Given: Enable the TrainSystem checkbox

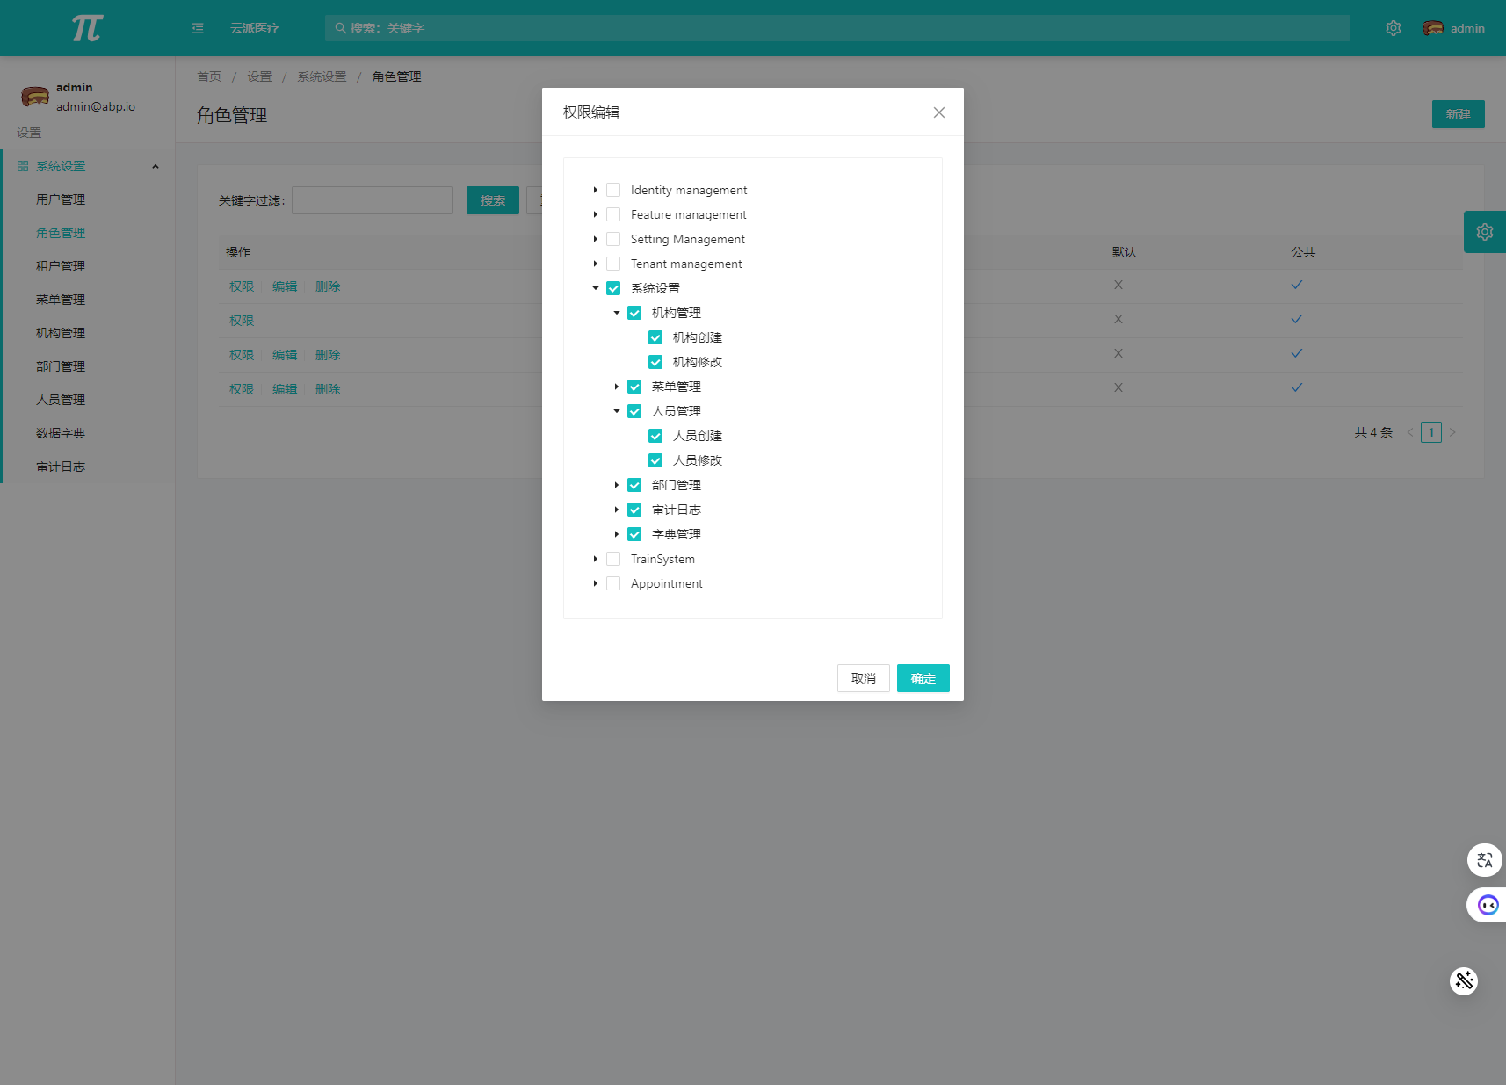Looking at the screenshot, I should (613, 559).
